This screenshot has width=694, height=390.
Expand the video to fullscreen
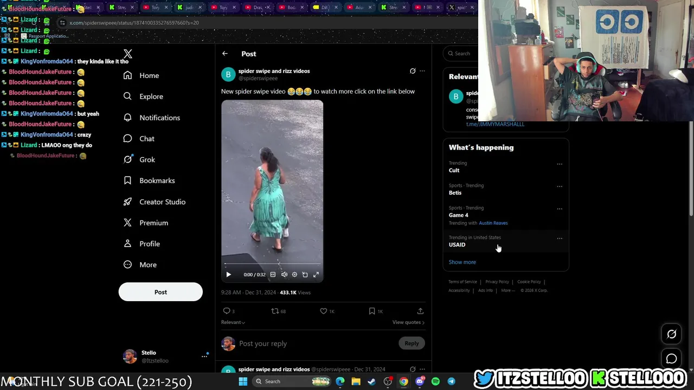point(316,275)
